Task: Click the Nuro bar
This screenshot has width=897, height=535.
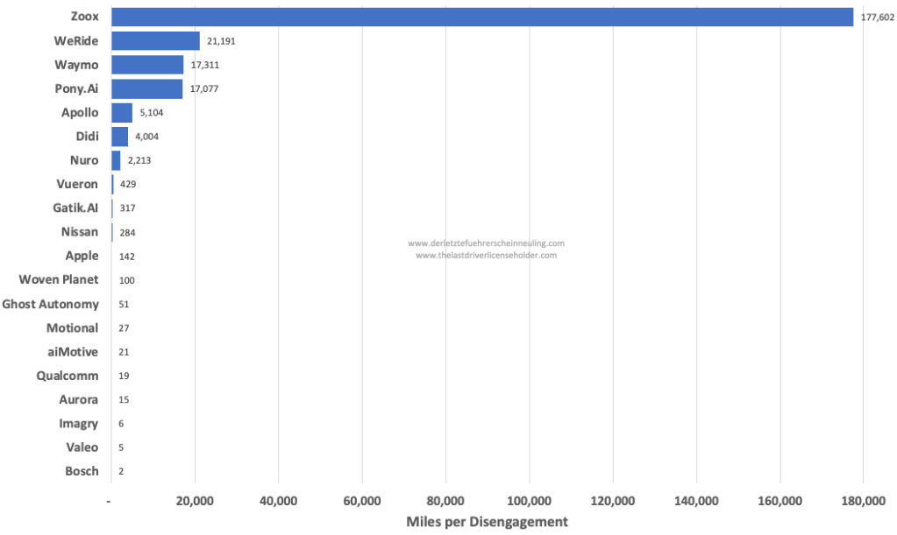Action: (116, 160)
